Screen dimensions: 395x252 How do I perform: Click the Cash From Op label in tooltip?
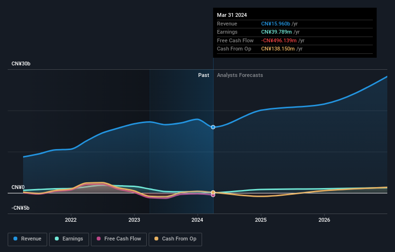234,49
